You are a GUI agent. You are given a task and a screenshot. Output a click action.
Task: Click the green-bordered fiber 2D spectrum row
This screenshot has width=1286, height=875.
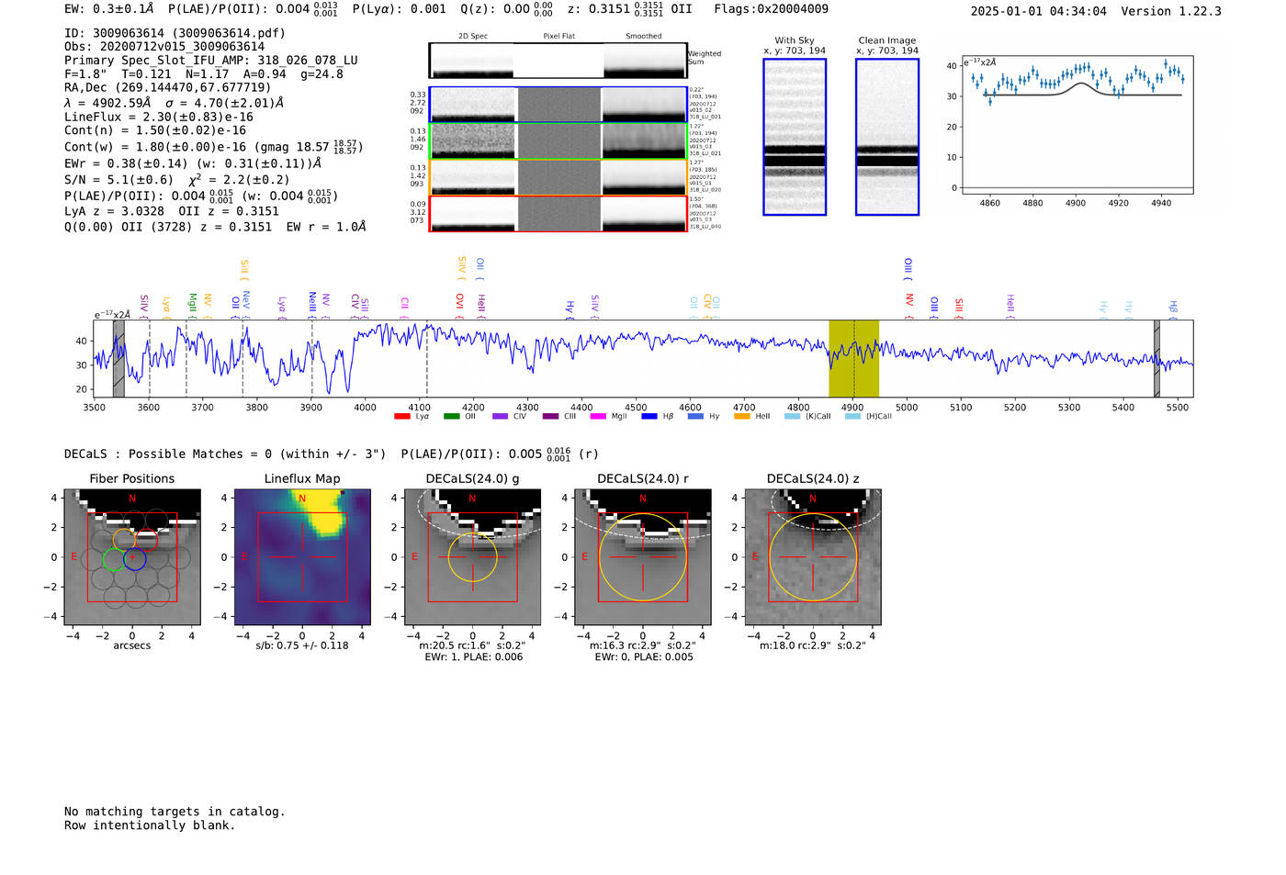coord(558,141)
